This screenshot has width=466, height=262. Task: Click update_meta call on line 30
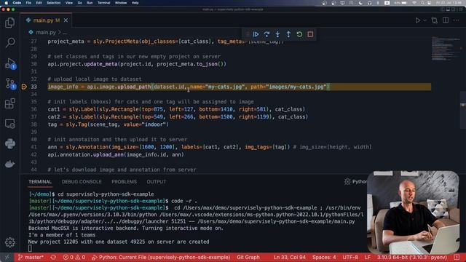coord(100,64)
